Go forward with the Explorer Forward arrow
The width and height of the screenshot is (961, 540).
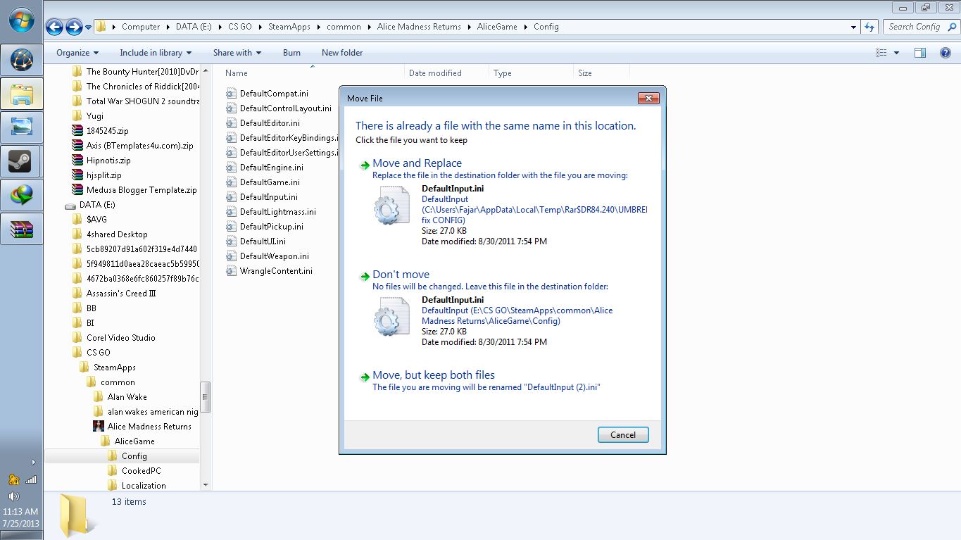pos(74,27)
